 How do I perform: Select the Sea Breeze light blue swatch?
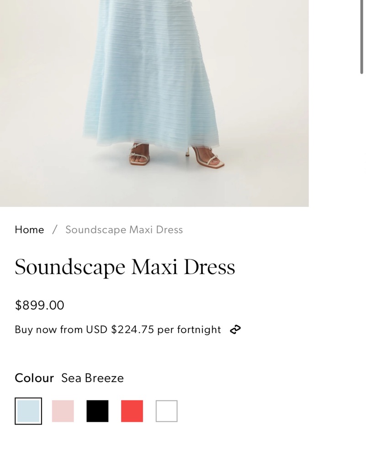(28, 411)
